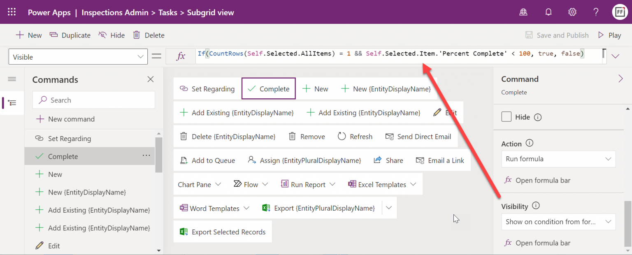Select the tree view icon in left rail
This screenshot has height=255, width=632.
[x=12, y=103]
